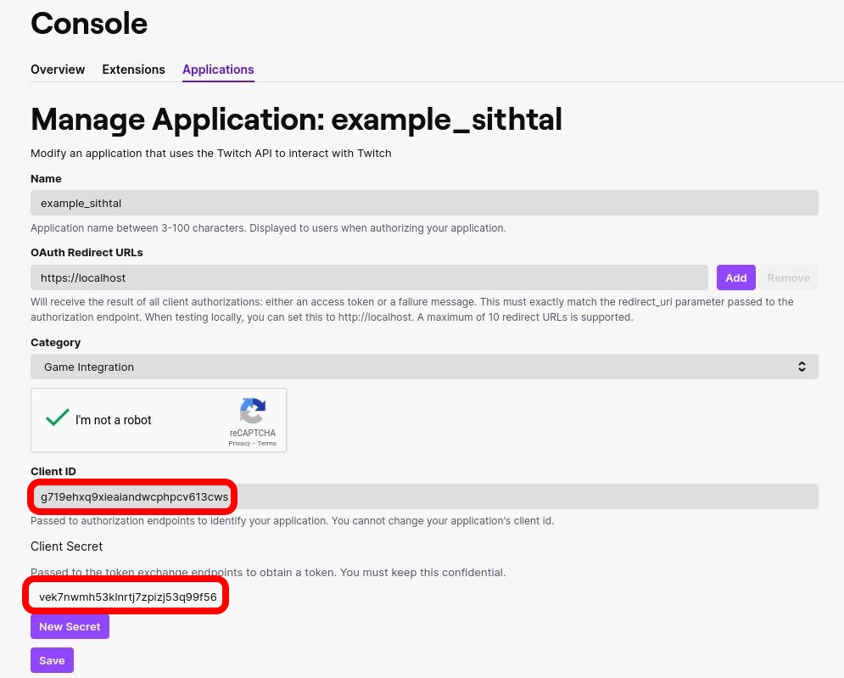
Task: Click the Client ID field value
Action: 424,496
